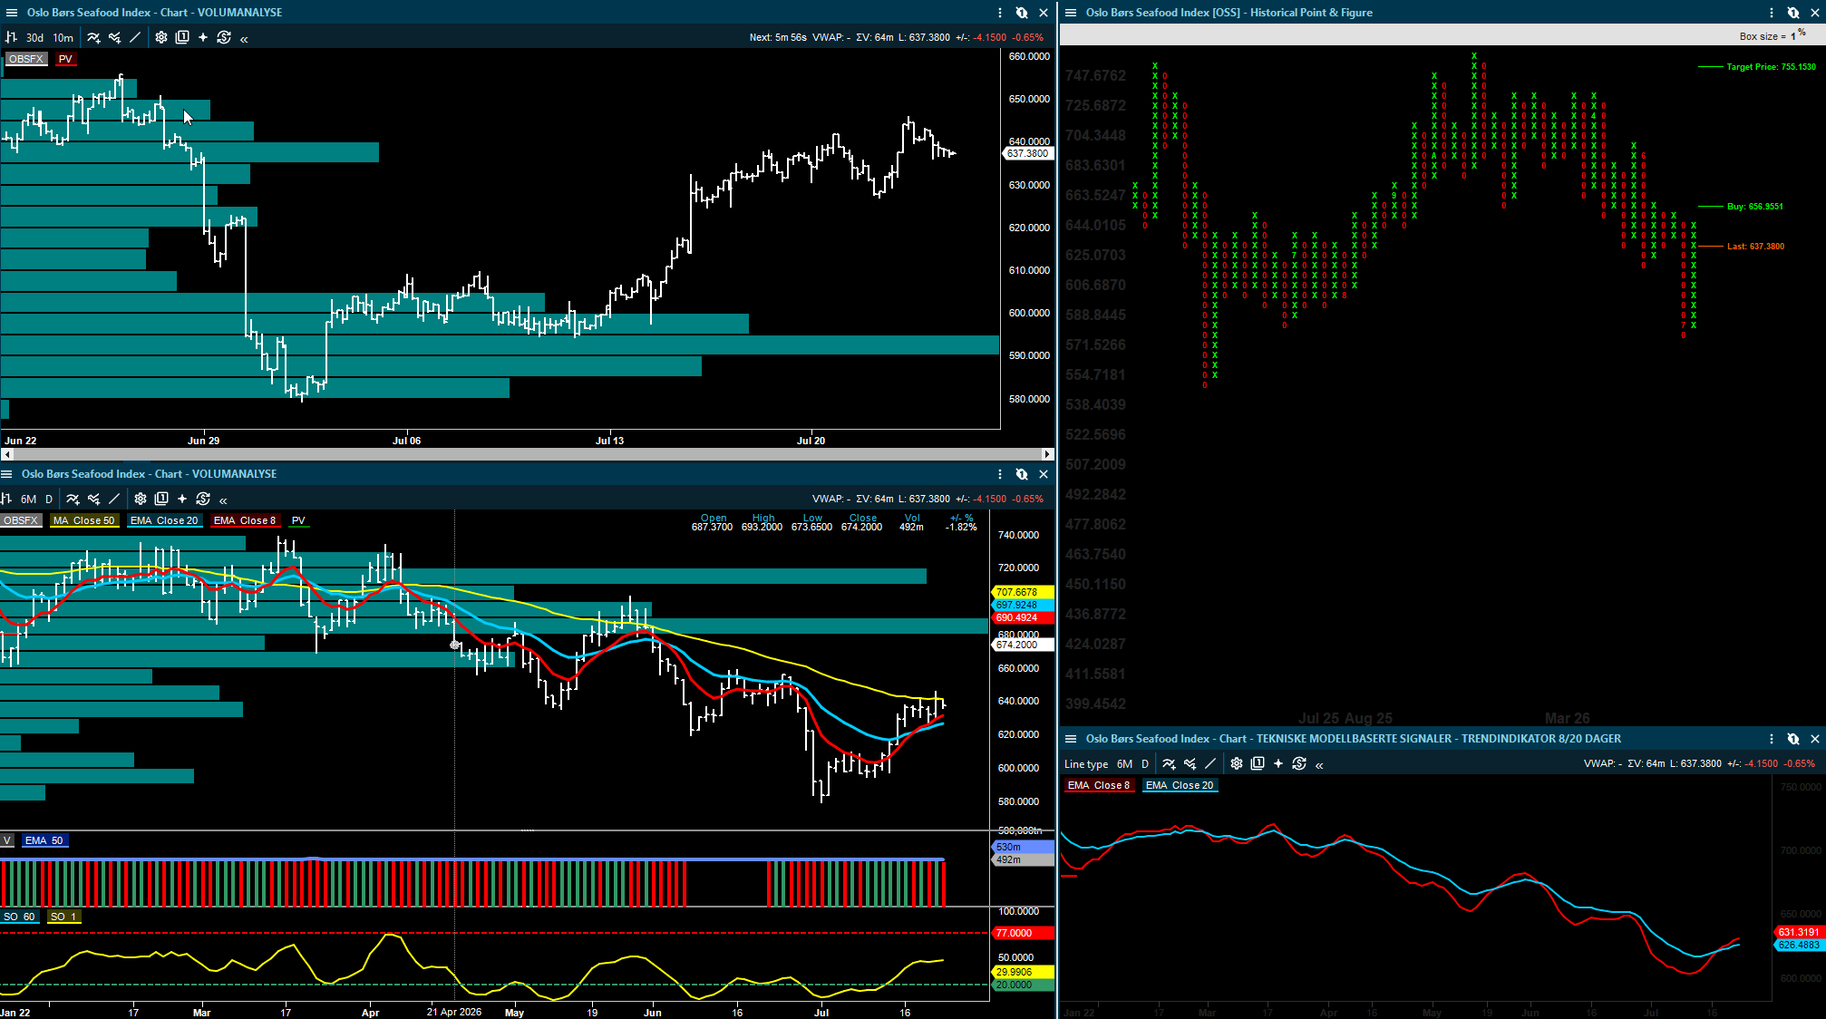This screenshot has height=1019, width=1826.
Task: Toggle PV legend in bottom-left chart
Action: click(298, 520)
